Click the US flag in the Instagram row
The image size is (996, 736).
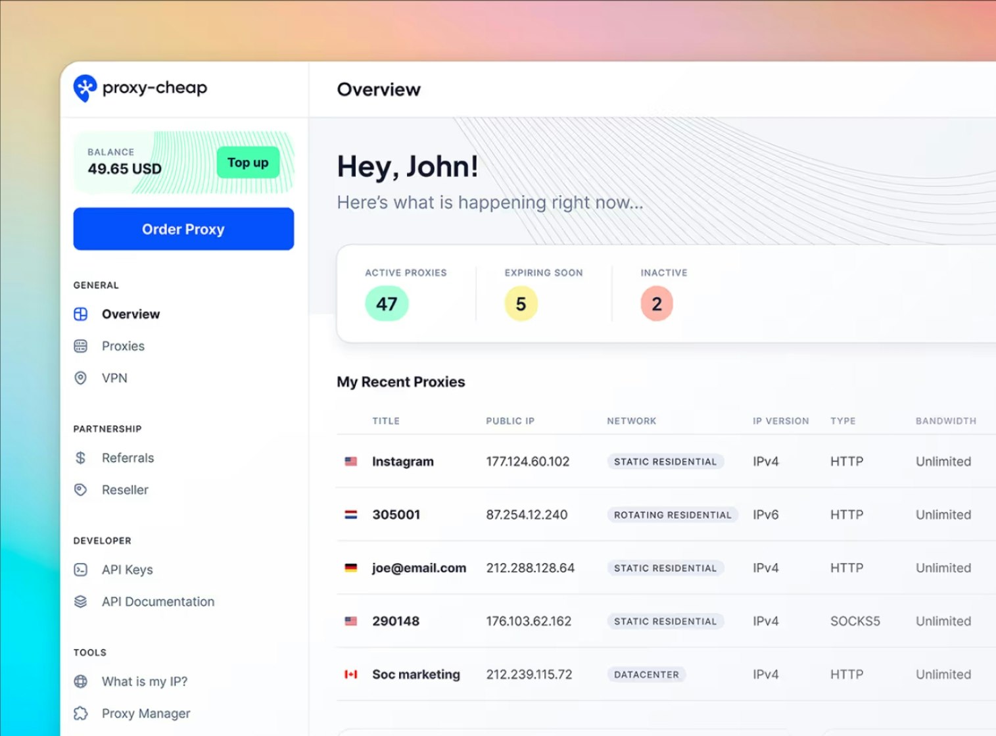351,462
